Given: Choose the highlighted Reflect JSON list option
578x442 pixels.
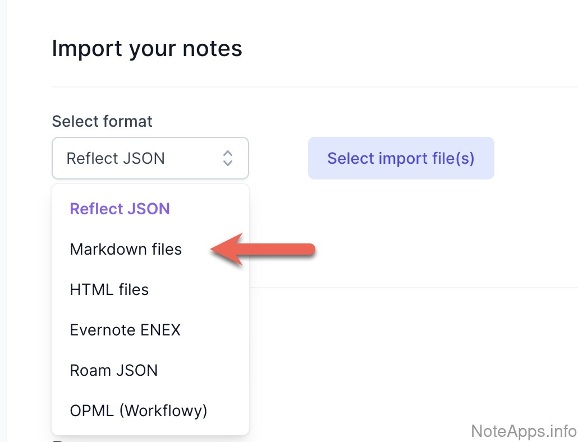Looking at the screenshot, I should (120, 209).
